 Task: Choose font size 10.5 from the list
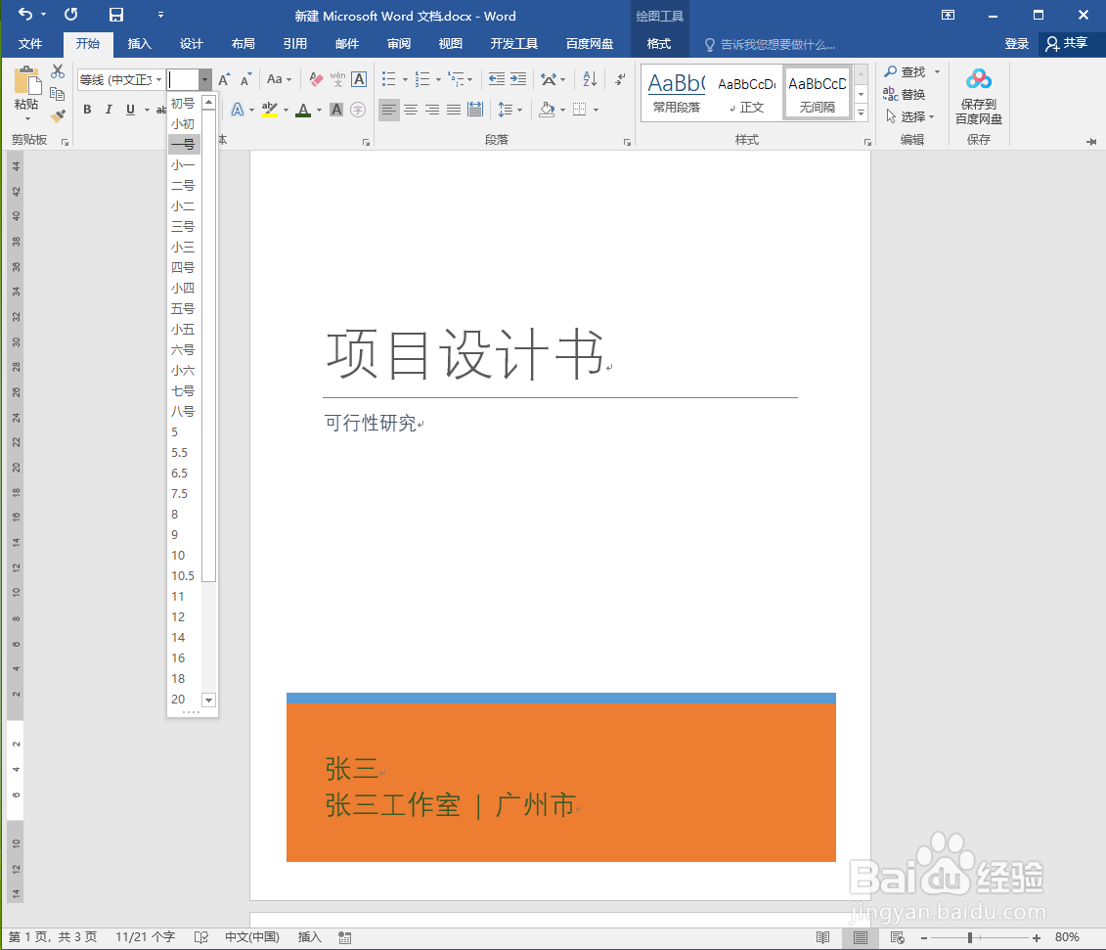click(x=183, y=575)
